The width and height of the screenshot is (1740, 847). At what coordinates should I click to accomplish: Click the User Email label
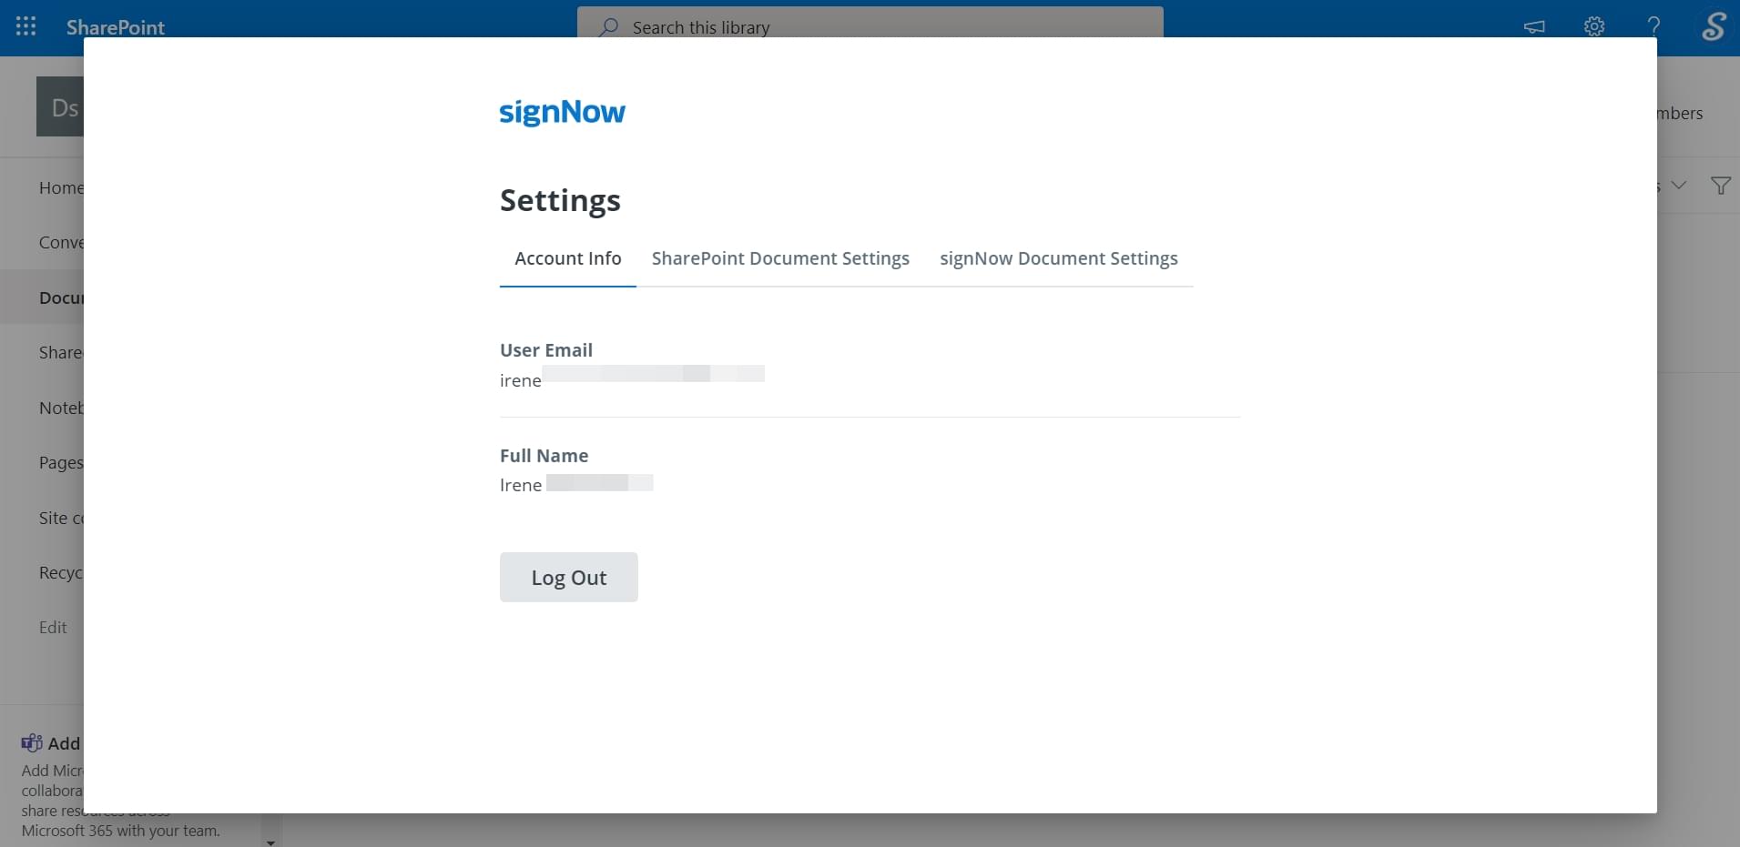(546, 350)
